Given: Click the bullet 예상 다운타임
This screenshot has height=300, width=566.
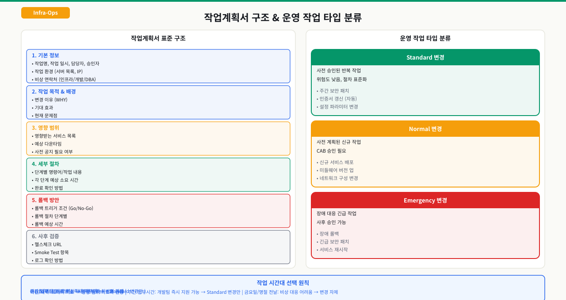Looking at the screenshot, I should point(47,144).
